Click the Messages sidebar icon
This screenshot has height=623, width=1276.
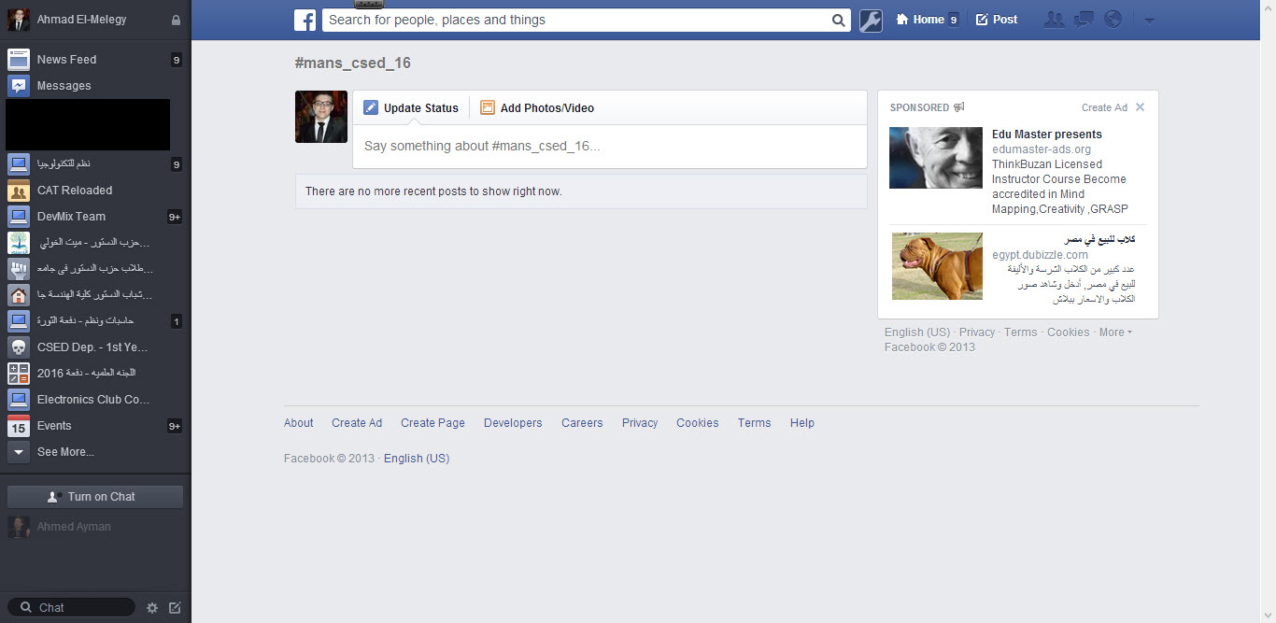tap(19, 86)
